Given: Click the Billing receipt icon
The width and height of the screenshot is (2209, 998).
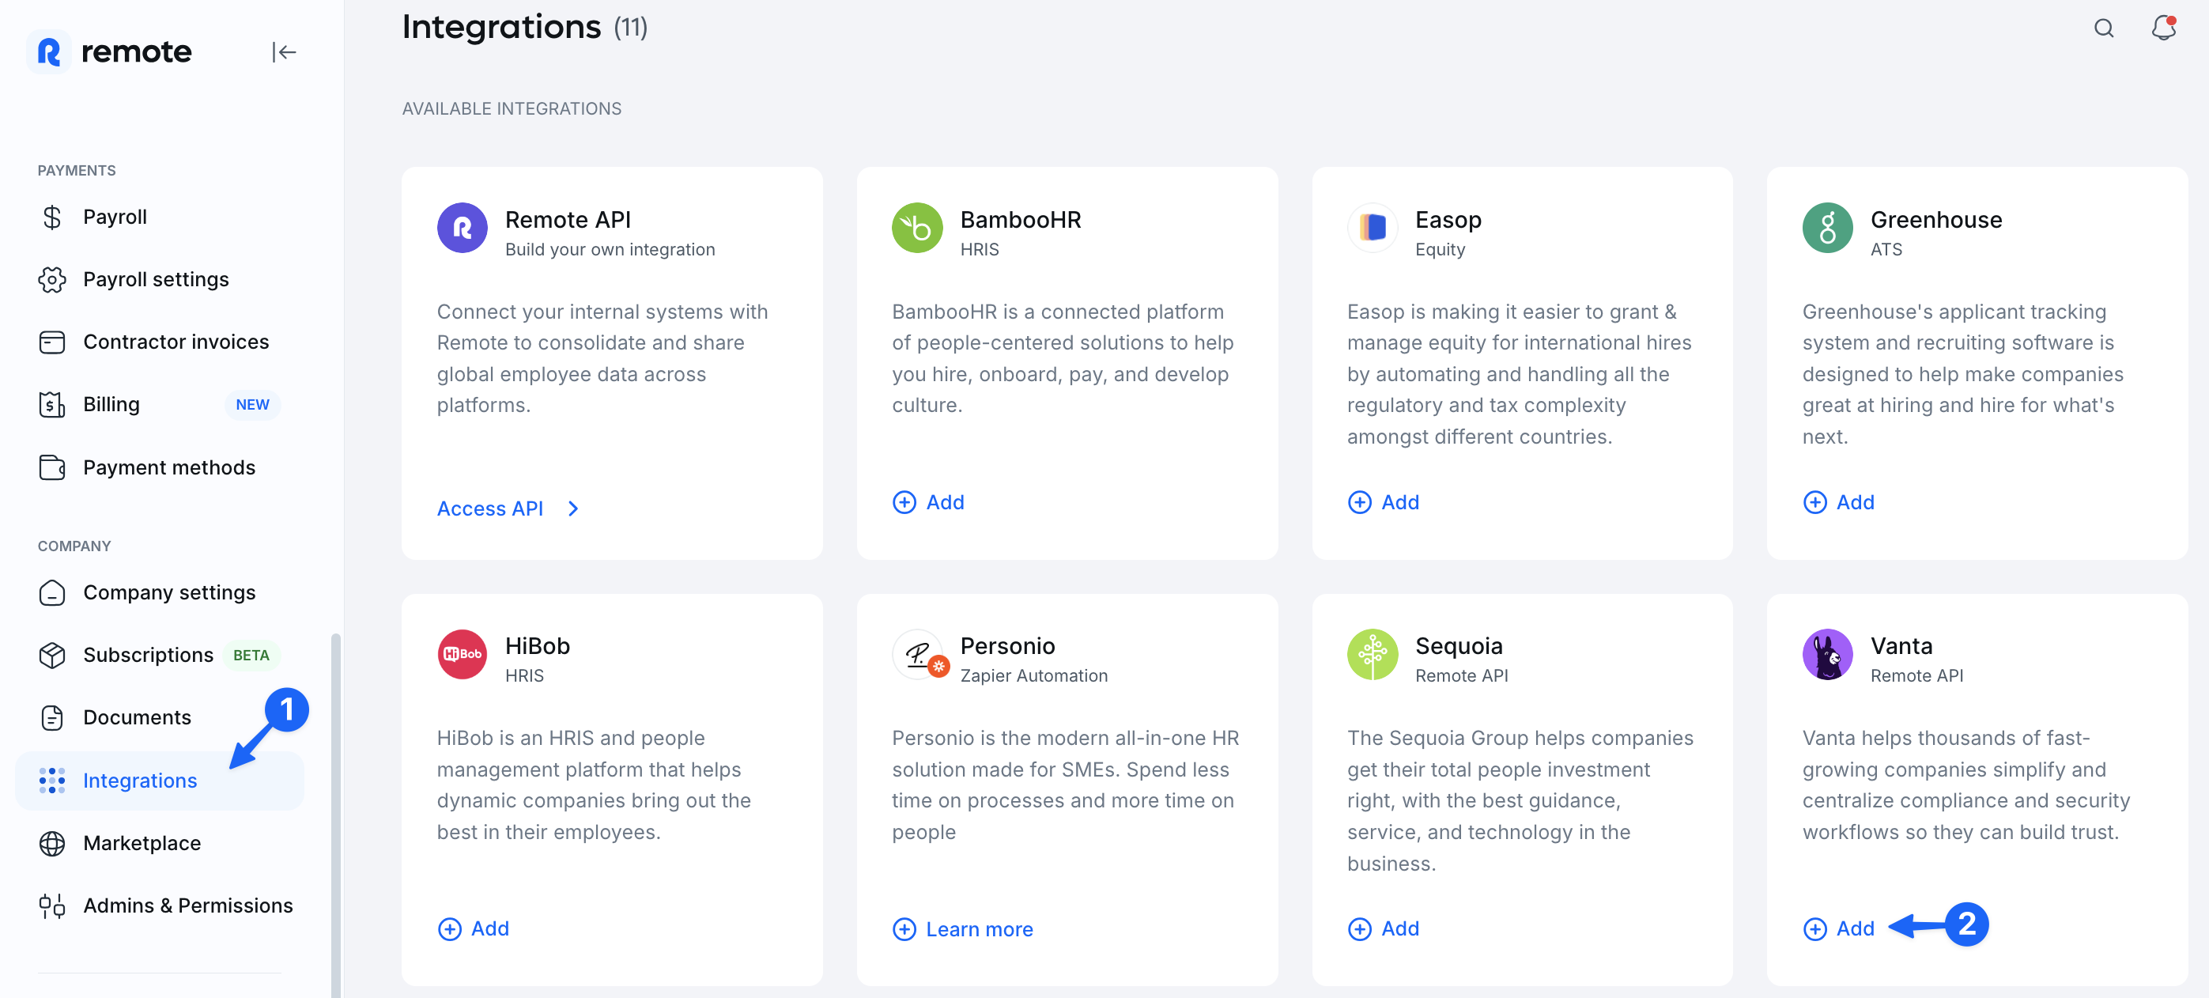Looking at the screenshot, I should (52, 405).
